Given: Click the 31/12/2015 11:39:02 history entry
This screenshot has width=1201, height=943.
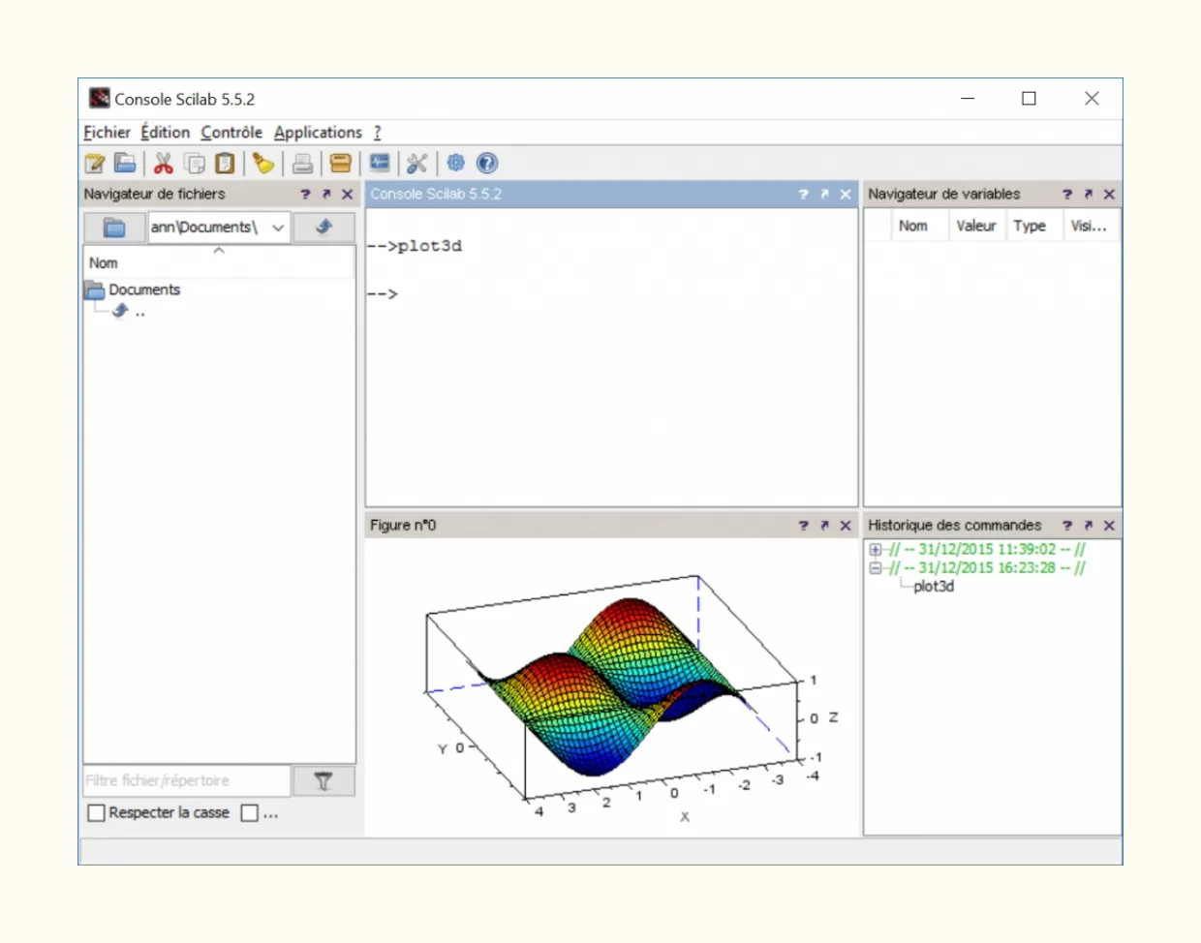Looking at the screenshot, I should click(987, 550).
